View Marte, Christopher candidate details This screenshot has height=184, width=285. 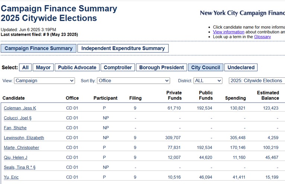(21, 148)
